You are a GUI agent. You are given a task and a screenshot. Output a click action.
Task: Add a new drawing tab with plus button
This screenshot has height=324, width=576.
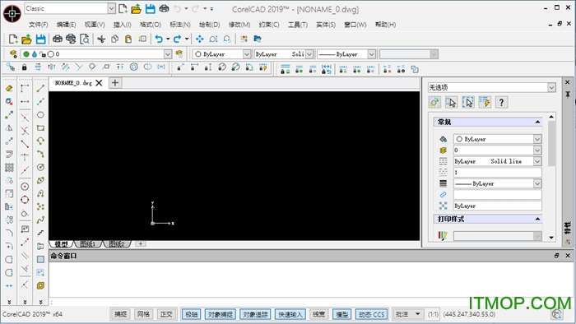tap(115, 83)
